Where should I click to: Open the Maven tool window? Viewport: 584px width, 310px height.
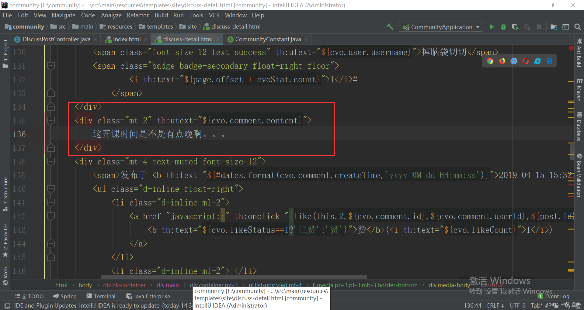[579, 89]
